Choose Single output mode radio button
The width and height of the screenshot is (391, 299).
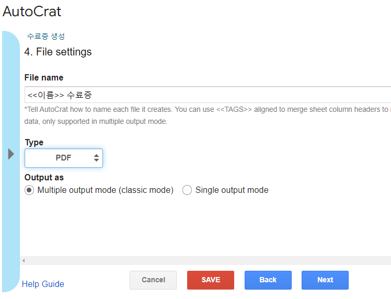pyautogui.click(x=187, y=190)
